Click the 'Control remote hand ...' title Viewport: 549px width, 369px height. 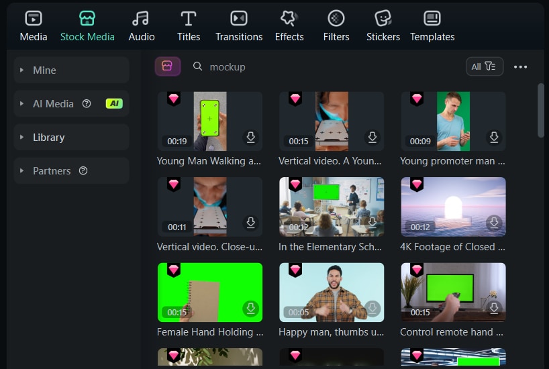point(452,332)
